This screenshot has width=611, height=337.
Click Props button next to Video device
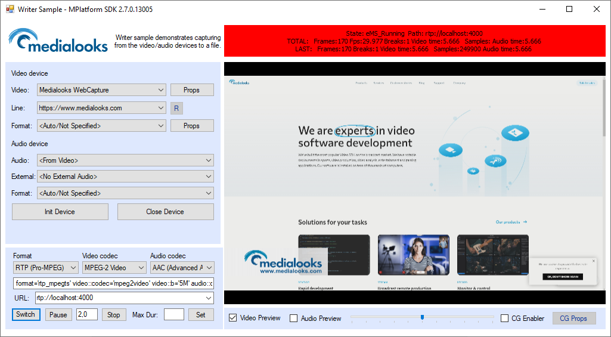pos(192,89)
